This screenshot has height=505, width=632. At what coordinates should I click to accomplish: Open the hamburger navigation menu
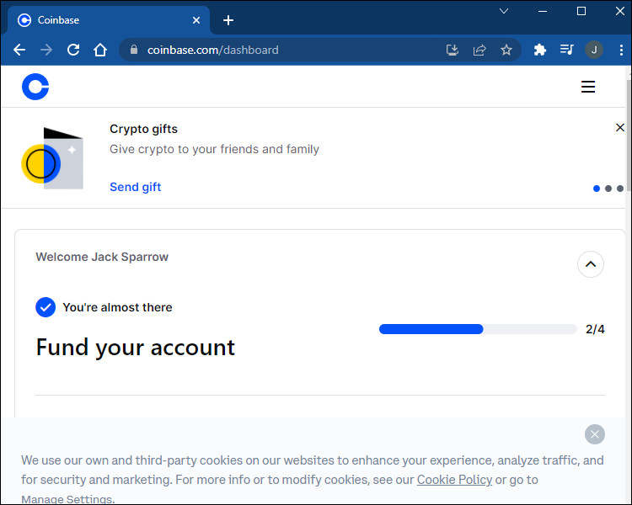pos(588,87)
